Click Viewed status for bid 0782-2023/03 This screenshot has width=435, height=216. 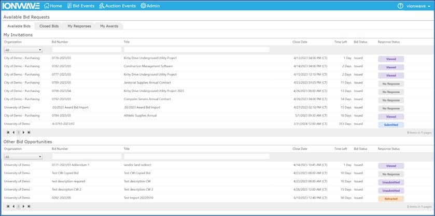pyautogui.click(x=391, y=67)
